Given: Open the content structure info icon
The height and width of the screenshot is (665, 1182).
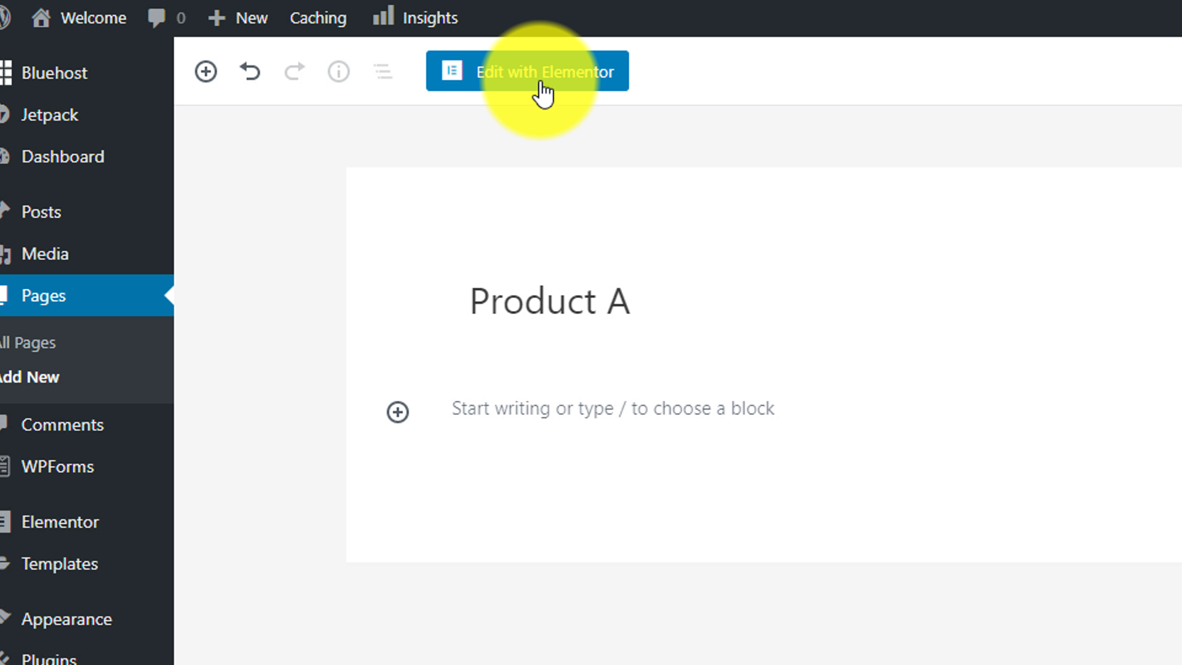Looking at the screenshot, I should click(x=339, y=71).
